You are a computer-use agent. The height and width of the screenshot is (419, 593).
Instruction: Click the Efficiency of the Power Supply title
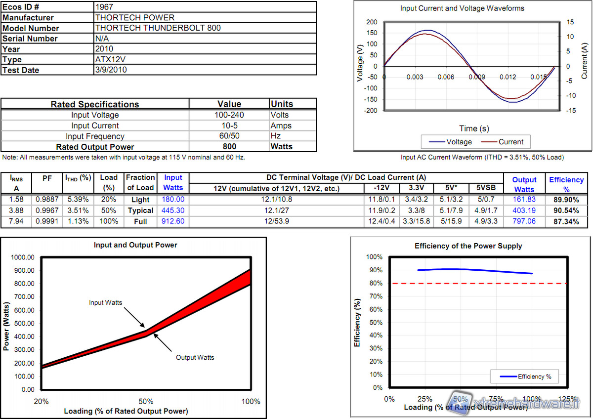click(468, 246)
